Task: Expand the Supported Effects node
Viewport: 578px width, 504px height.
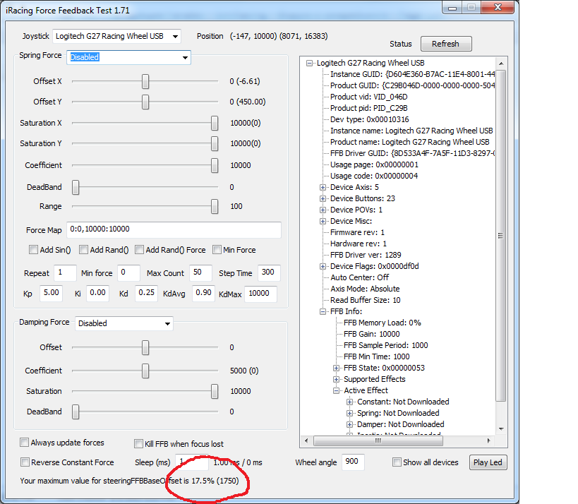Action: coord(337,379)
